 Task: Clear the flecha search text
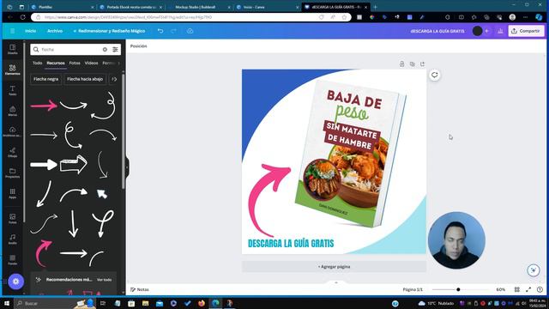105,50
